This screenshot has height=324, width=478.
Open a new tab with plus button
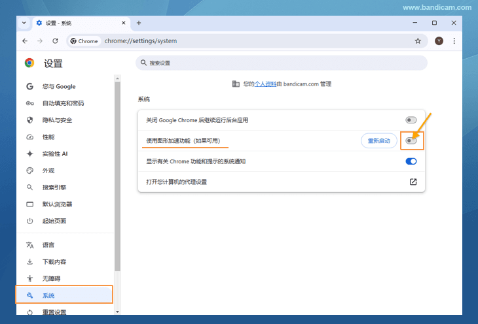(x=139, y=23)
